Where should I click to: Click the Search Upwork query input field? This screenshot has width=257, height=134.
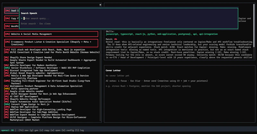coord(129,18)
